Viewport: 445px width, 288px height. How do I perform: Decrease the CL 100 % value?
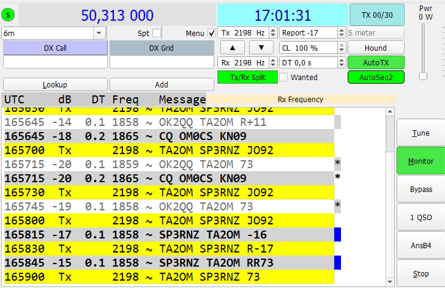click(342, 51)
